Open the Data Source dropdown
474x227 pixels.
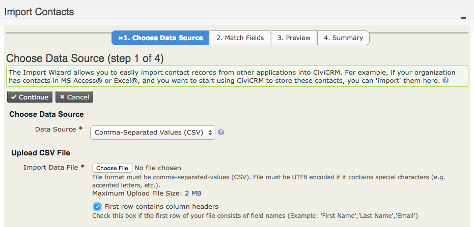pos(153,133)
